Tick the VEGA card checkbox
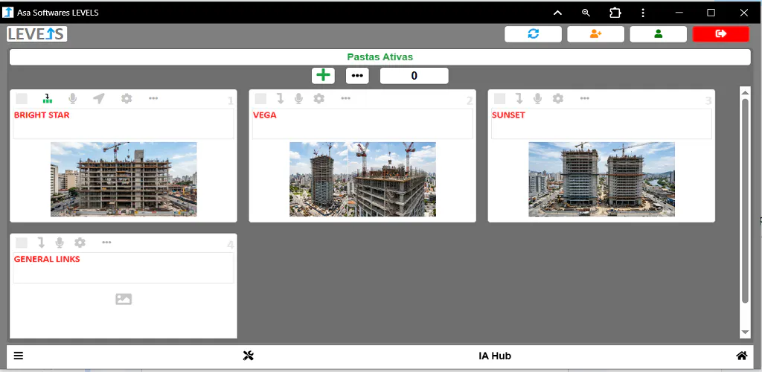 pos(260,99)
